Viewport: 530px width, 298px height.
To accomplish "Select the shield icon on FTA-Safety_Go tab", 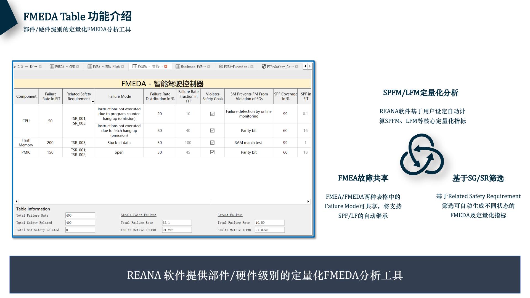I will coord(264,66).
